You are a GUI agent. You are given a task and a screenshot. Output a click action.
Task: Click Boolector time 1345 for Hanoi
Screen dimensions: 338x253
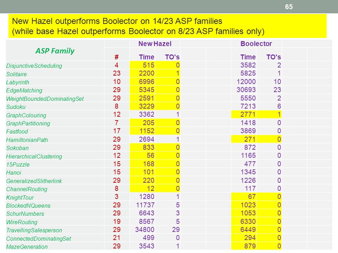coord(248,172)
